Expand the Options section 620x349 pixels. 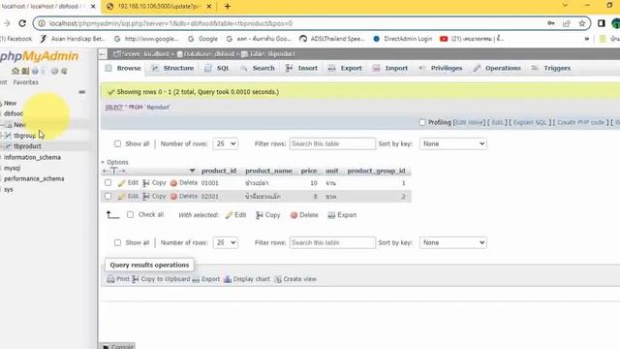[x=114, y=162]
